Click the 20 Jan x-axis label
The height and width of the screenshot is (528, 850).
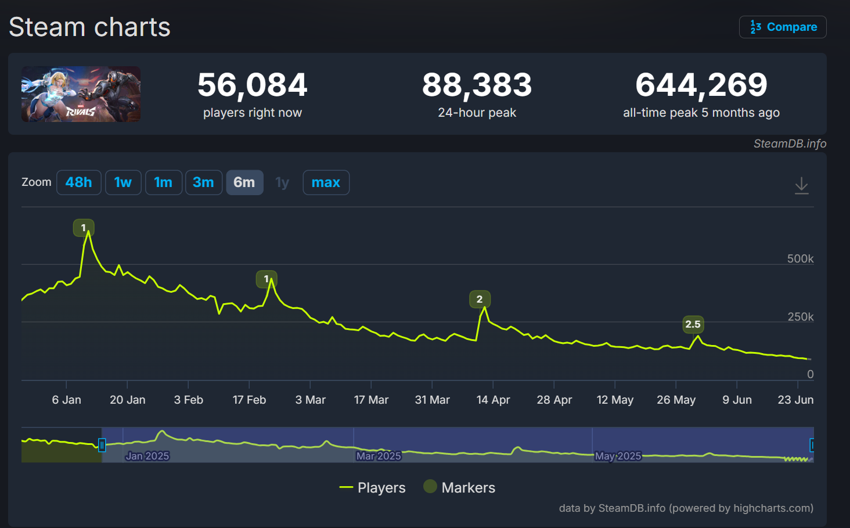coord(127,400)
